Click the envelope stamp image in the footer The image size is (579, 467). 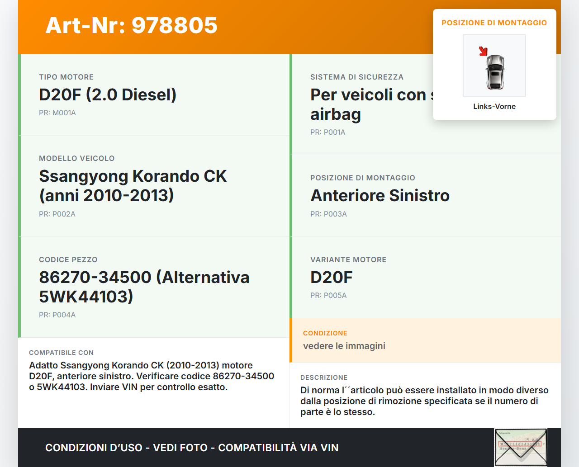[x=521, y=447]
